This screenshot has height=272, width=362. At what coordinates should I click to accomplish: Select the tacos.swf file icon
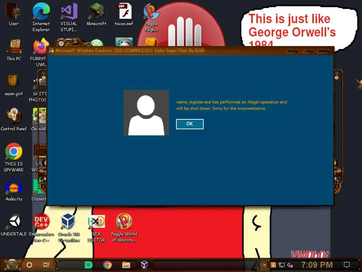(x=124, y=14)
